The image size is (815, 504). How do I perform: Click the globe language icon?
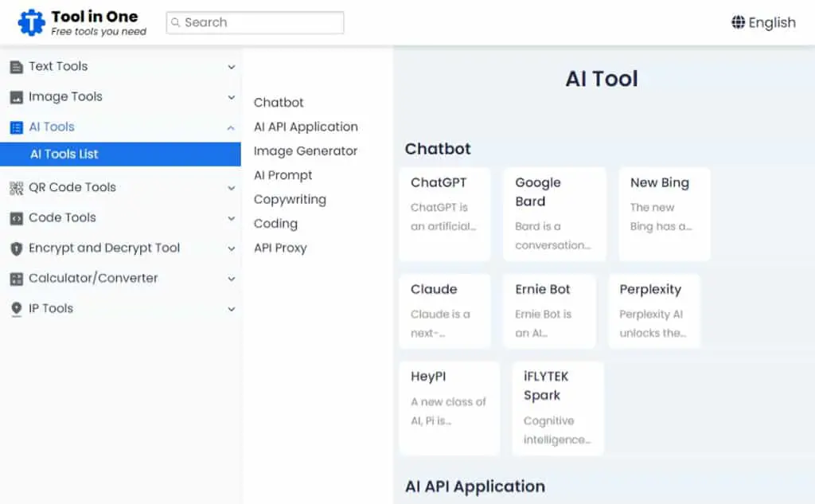click(x=738, y=22)
